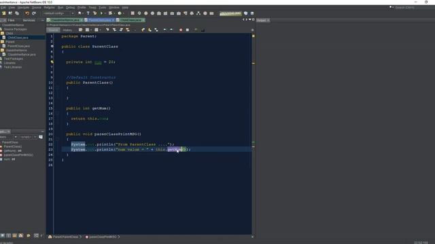
Task: Debug the project from the main toolbar
Action: (110, 14)
